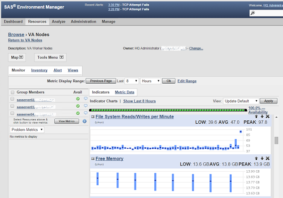Open the File System Reads/Writes per Minute link

point(134,117)
